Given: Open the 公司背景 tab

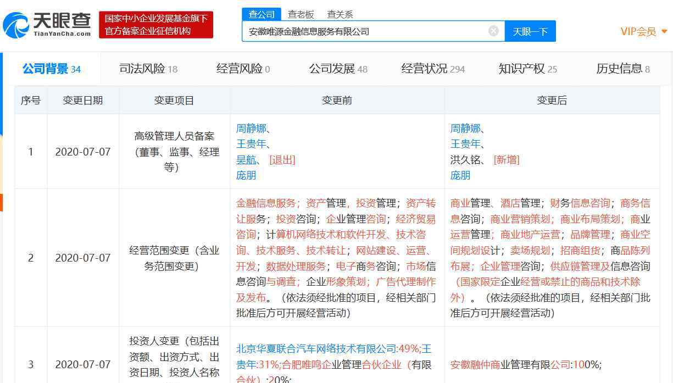Looking at the screenshot, I should click(51, 69).
